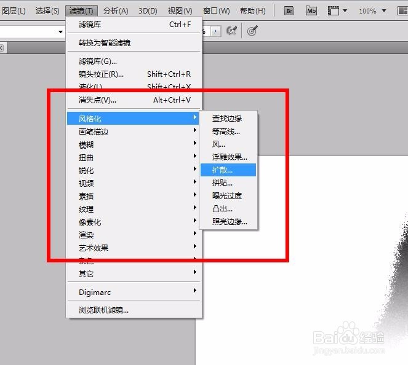This screenshot has width=408, height=365.
Task: Apply 查找边缘 filter
Action: coord(228,119)
